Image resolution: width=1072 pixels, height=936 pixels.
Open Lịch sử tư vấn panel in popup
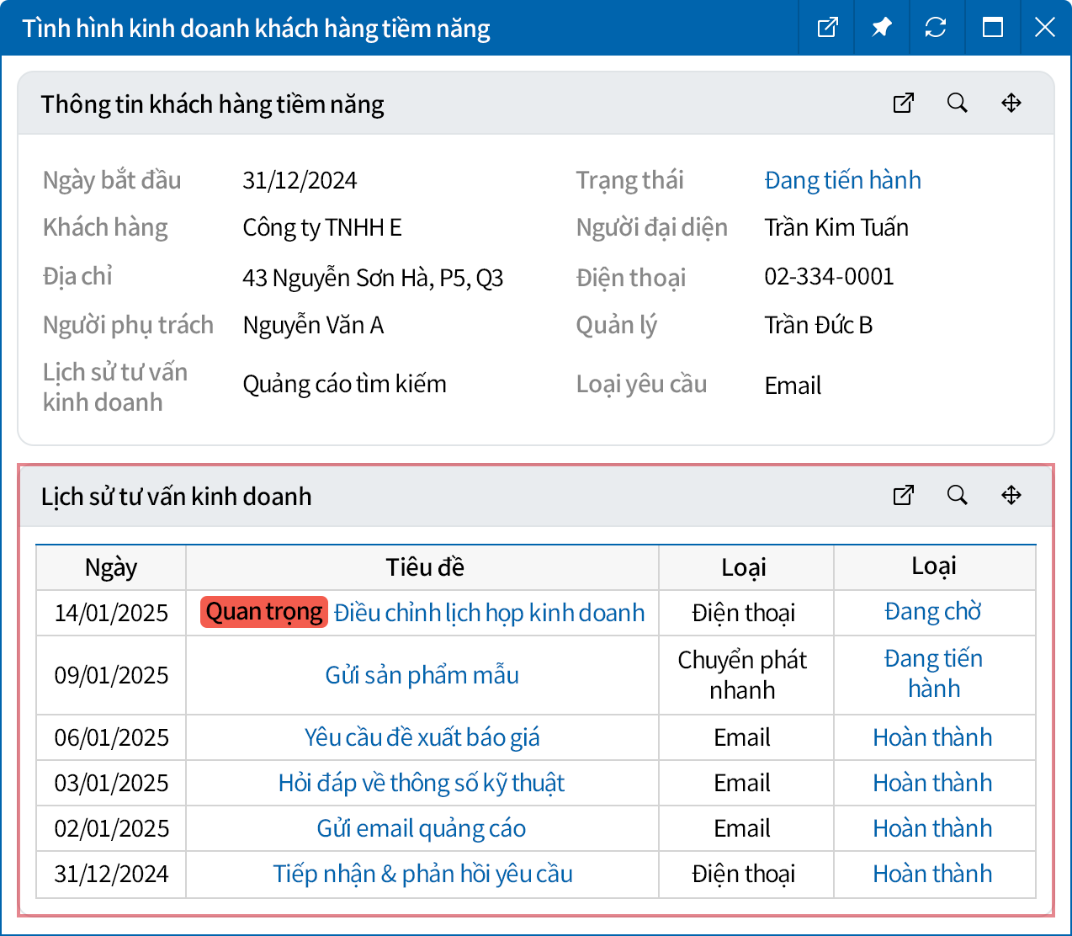coord(903,495)
